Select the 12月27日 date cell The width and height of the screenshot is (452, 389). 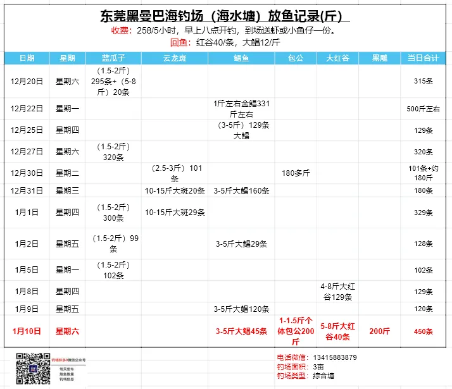coord(27,151)
